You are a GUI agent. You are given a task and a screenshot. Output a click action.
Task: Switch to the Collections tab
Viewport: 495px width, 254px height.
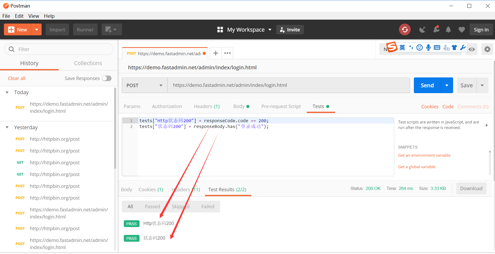[88, 63]
